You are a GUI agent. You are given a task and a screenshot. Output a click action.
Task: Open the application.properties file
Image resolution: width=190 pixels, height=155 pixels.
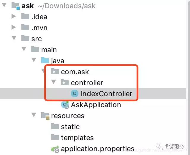97,148
